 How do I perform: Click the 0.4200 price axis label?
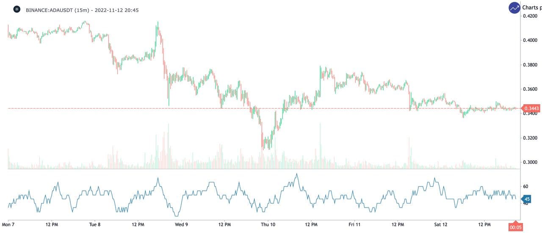coord(531,16)
